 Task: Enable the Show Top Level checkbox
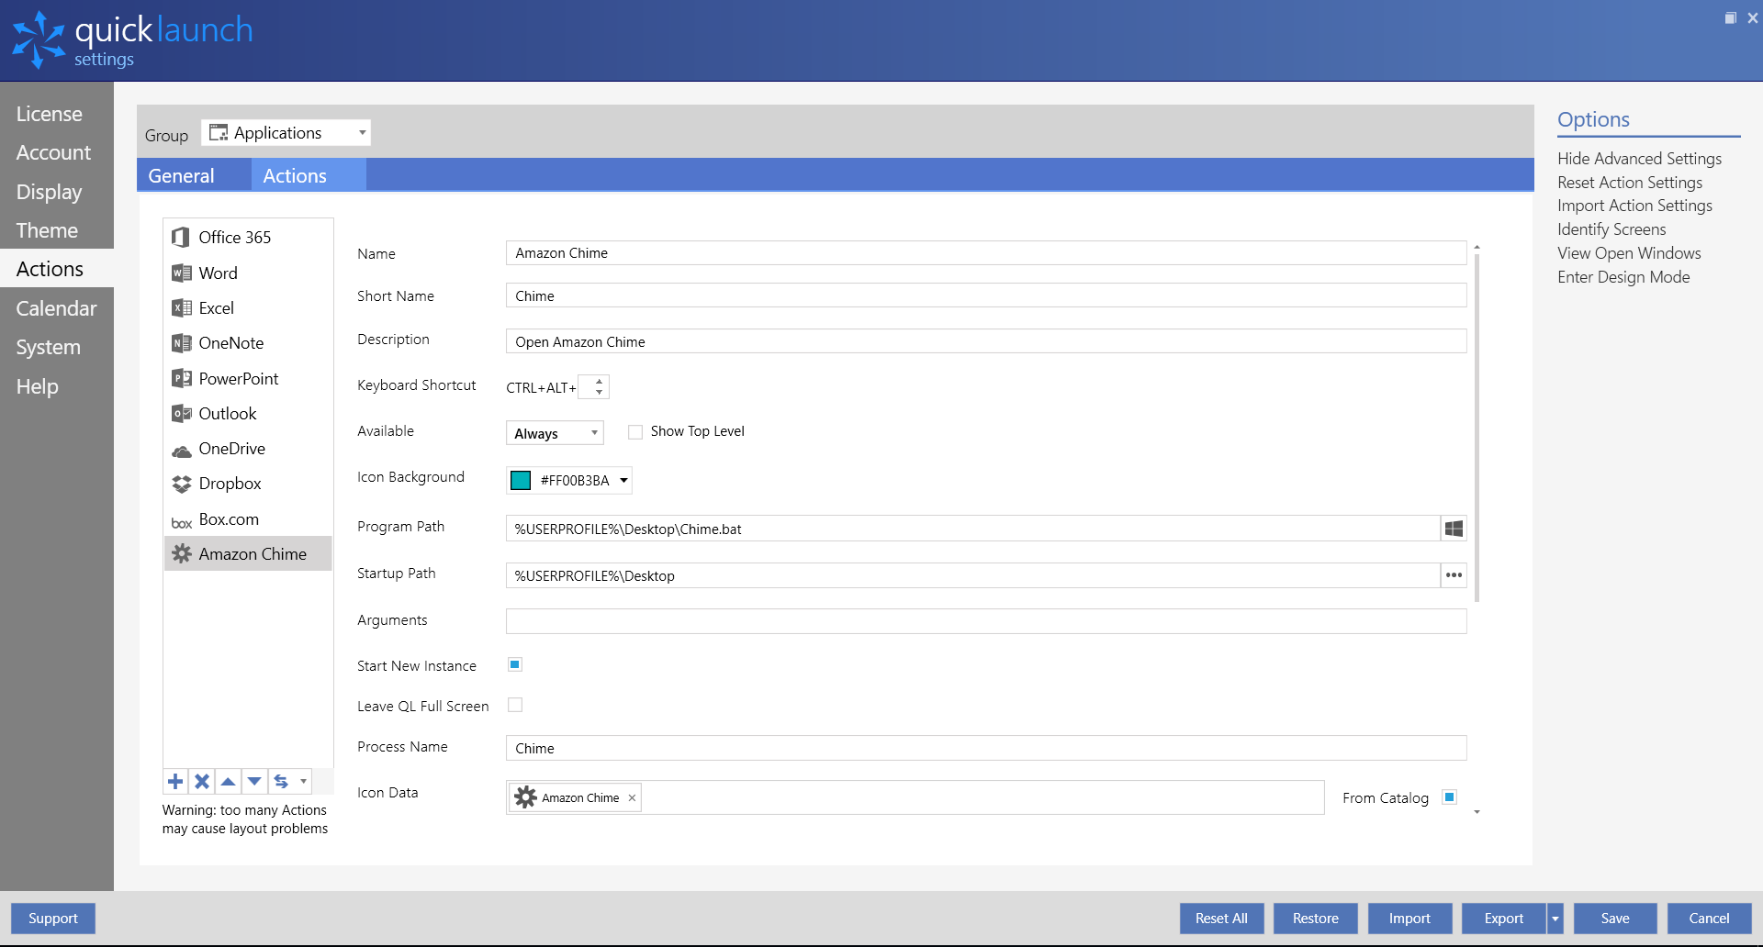(x=635, y=432)
